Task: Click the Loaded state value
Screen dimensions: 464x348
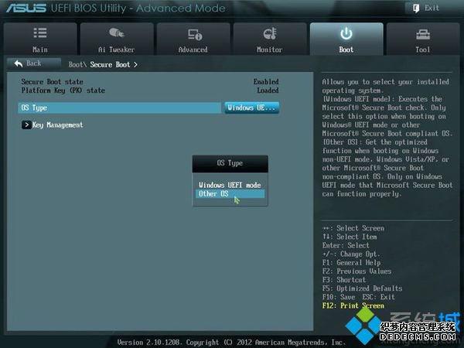Action: (268, 90)
